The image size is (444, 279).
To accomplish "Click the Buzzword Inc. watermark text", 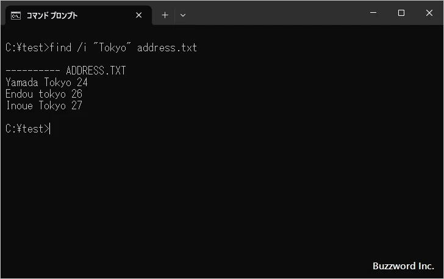I will [x=403, y=266].
